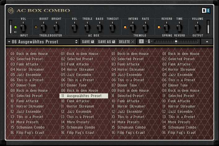This screenshot has height=146, width=219.
Task: Select 01 Rock in dem House in first column
Action: coord(29,54)
